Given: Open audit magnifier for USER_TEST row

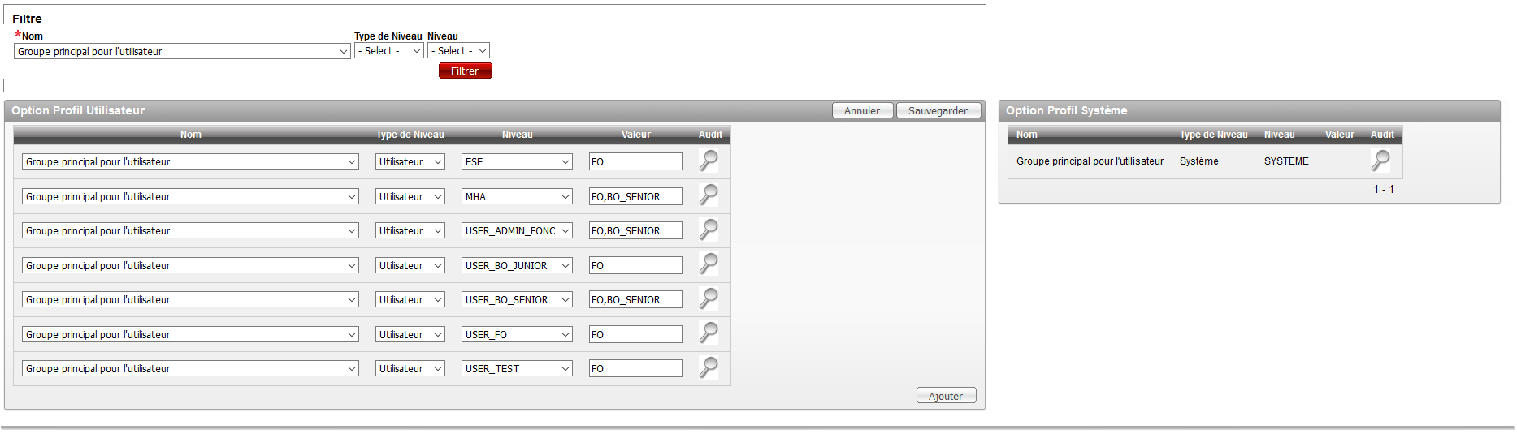Looking at the screenshot, I should coord(709,368).
